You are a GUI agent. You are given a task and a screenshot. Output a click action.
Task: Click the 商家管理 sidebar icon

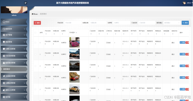pyautogui.click(x=4, y=42)
